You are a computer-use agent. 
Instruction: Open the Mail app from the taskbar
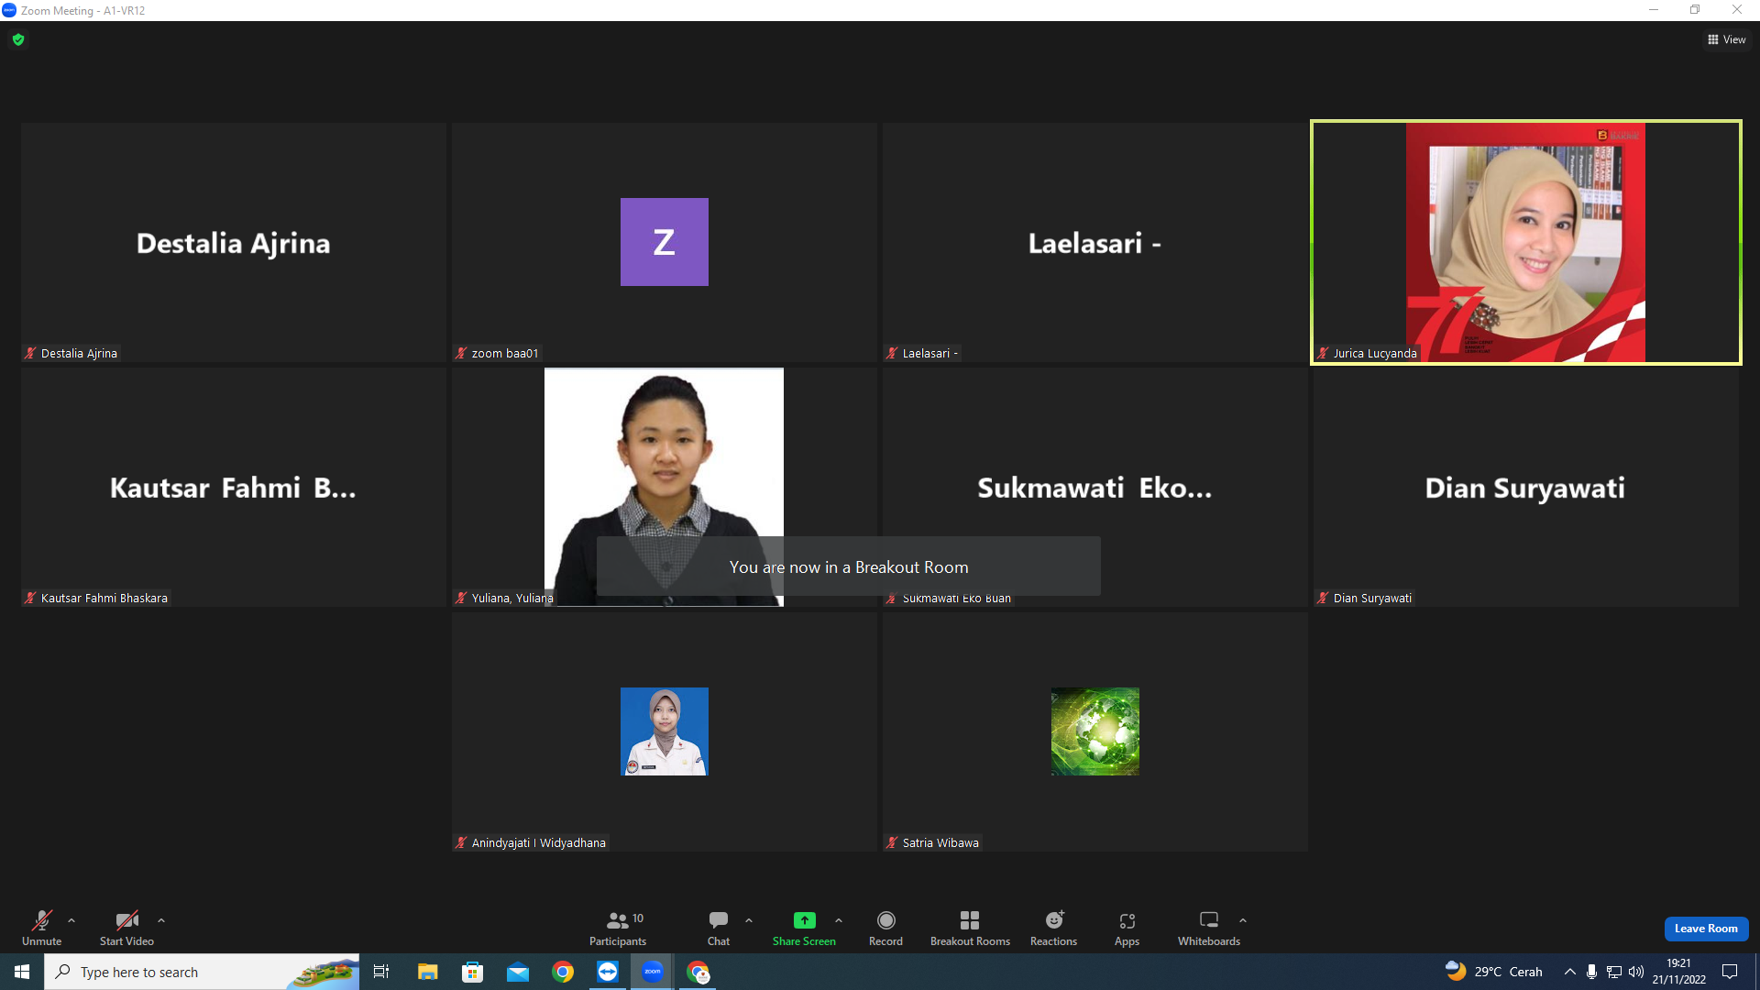[518, 972]
